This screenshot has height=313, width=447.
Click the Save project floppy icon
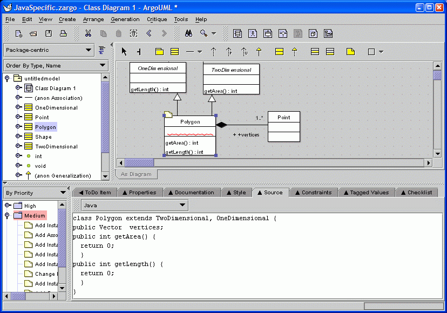tap(49, 33)
